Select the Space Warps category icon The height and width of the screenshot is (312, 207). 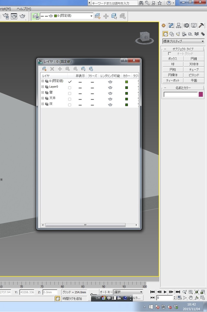[x=196, y=34]
